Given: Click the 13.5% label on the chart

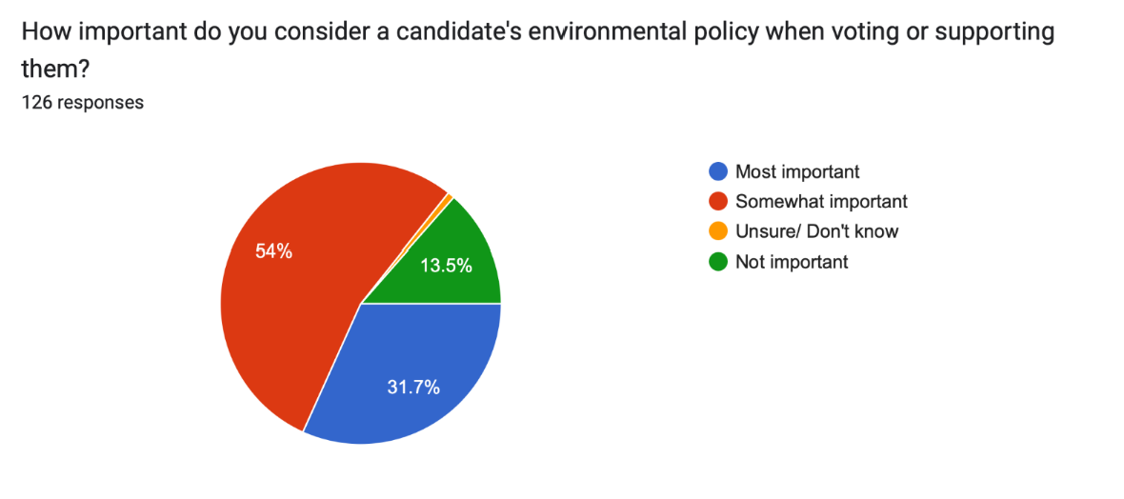Looking at the screenshot, I should (x=446, y=266).
